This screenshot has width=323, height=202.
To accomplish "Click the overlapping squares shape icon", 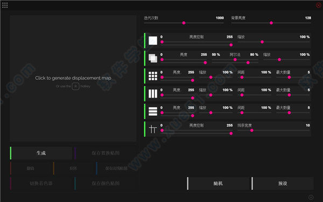I will click(x=153, y=58).
